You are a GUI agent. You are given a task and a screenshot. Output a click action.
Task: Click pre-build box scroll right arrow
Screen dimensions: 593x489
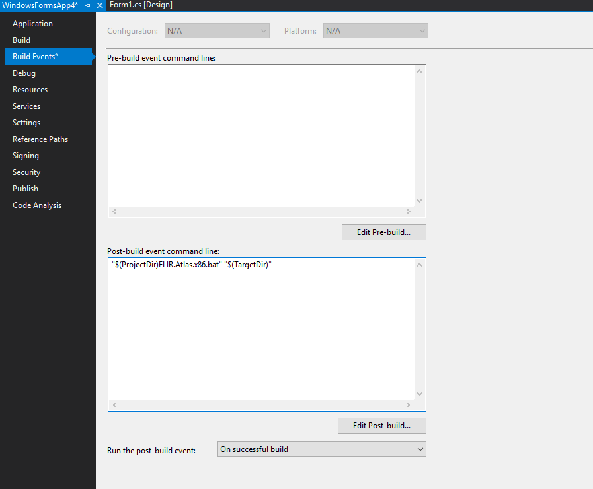(x=409, y=211)
